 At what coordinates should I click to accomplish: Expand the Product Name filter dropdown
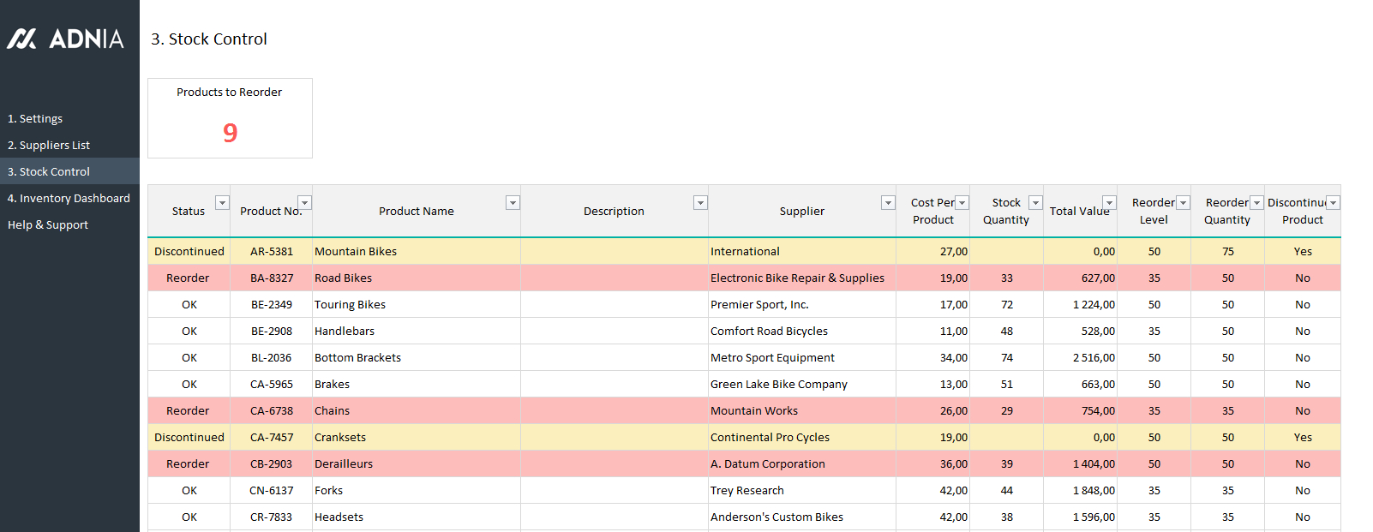click(513, 203)
